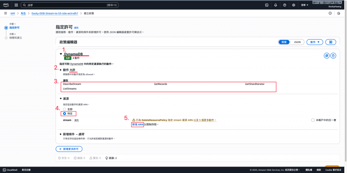Viewport: 347px width, 173px height.
Task: Open the 資訊 link beside stream
Action: pyautogui.click(x=76, y=120)
